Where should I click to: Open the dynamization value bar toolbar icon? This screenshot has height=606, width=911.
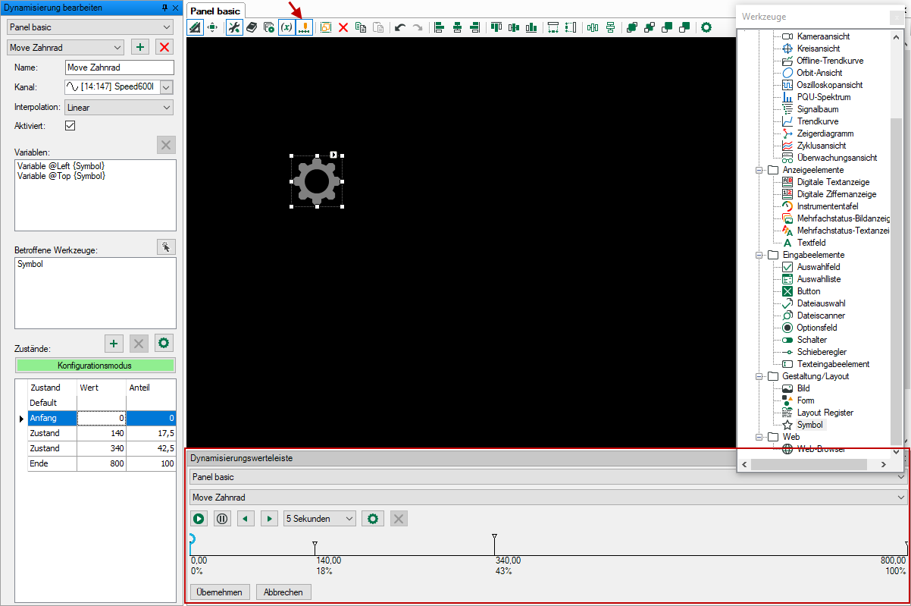click(304, 27)
